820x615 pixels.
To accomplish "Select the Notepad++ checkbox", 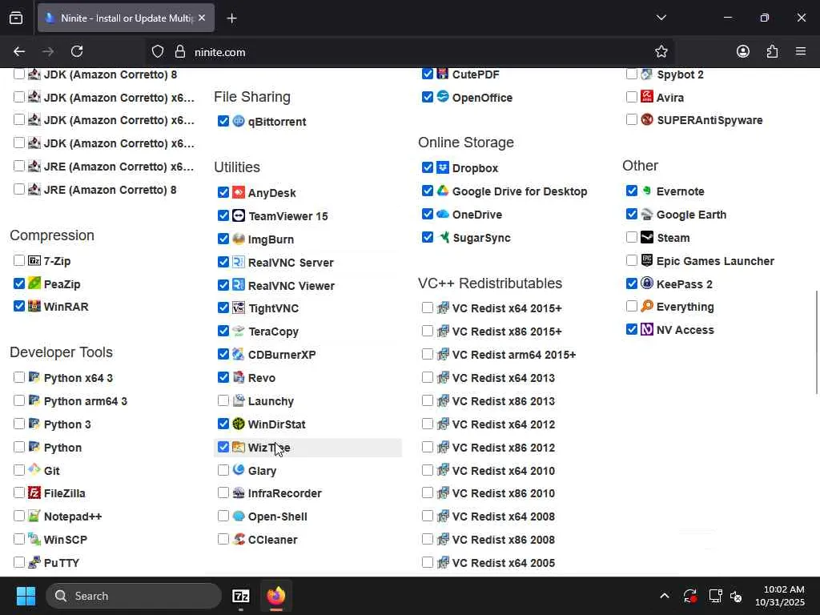I will pos(19,517).
